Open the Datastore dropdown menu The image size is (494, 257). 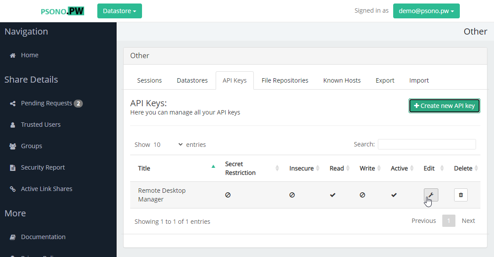[x=119, y=11]
